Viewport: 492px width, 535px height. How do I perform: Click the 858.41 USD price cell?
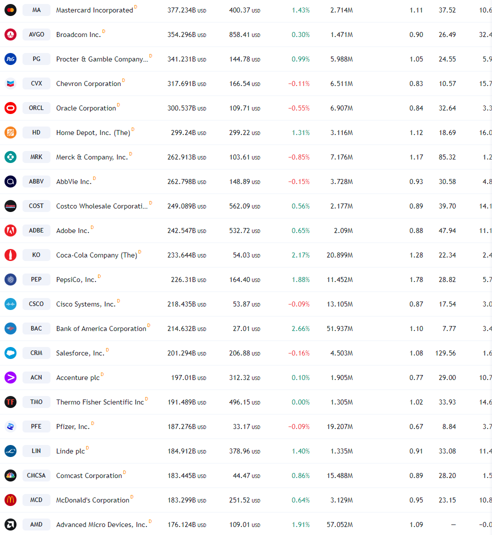[244, 35]
